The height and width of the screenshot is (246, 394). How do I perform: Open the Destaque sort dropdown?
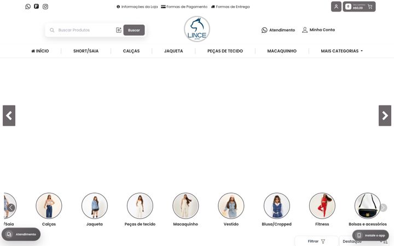click(x=365, y=241)
